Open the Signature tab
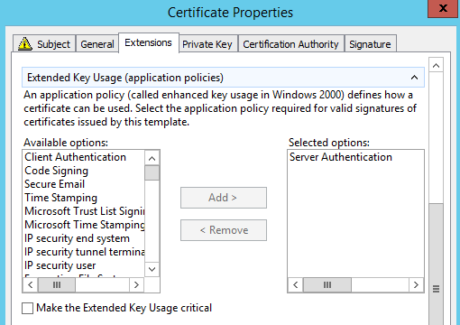Viewport: 460px width, 325px height. pos(370,44)
